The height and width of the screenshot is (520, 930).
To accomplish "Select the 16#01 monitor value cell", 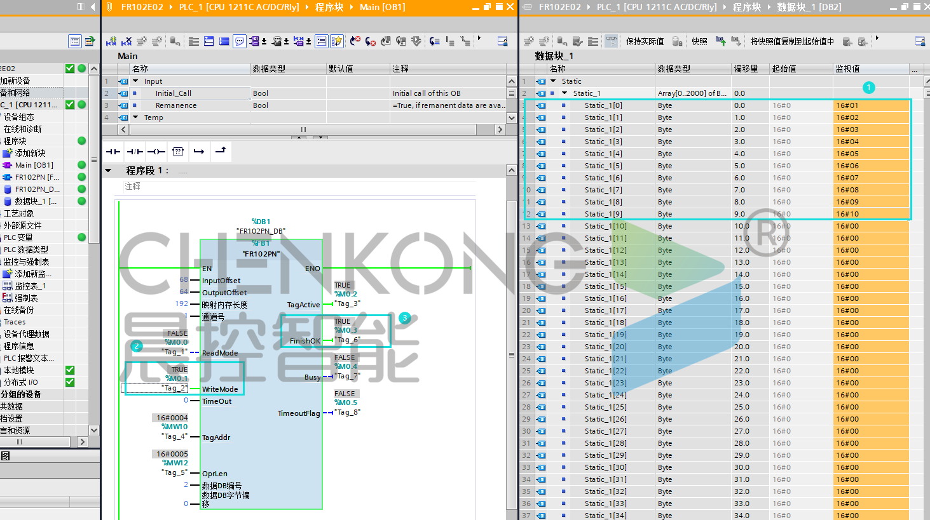I will tap(870, 105).
